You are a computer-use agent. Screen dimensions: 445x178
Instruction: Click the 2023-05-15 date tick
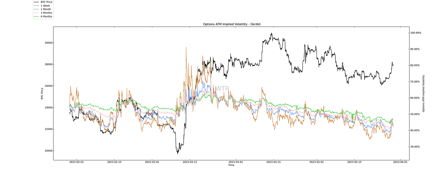point(354,162)
